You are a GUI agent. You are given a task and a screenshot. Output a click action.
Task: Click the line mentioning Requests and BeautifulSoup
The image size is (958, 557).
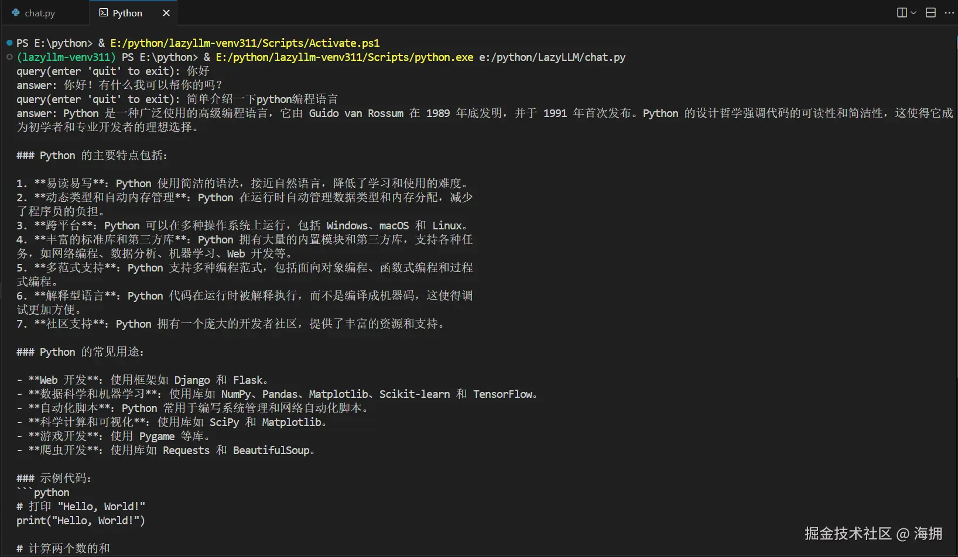pyautogui.click(x=166, y=450)
